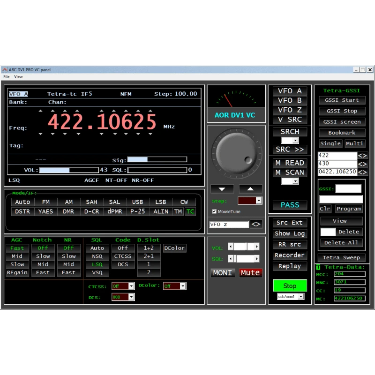Click the VOL slider left arrow
Viewport: 375px width, 375px height.
[x=231, y=247]
